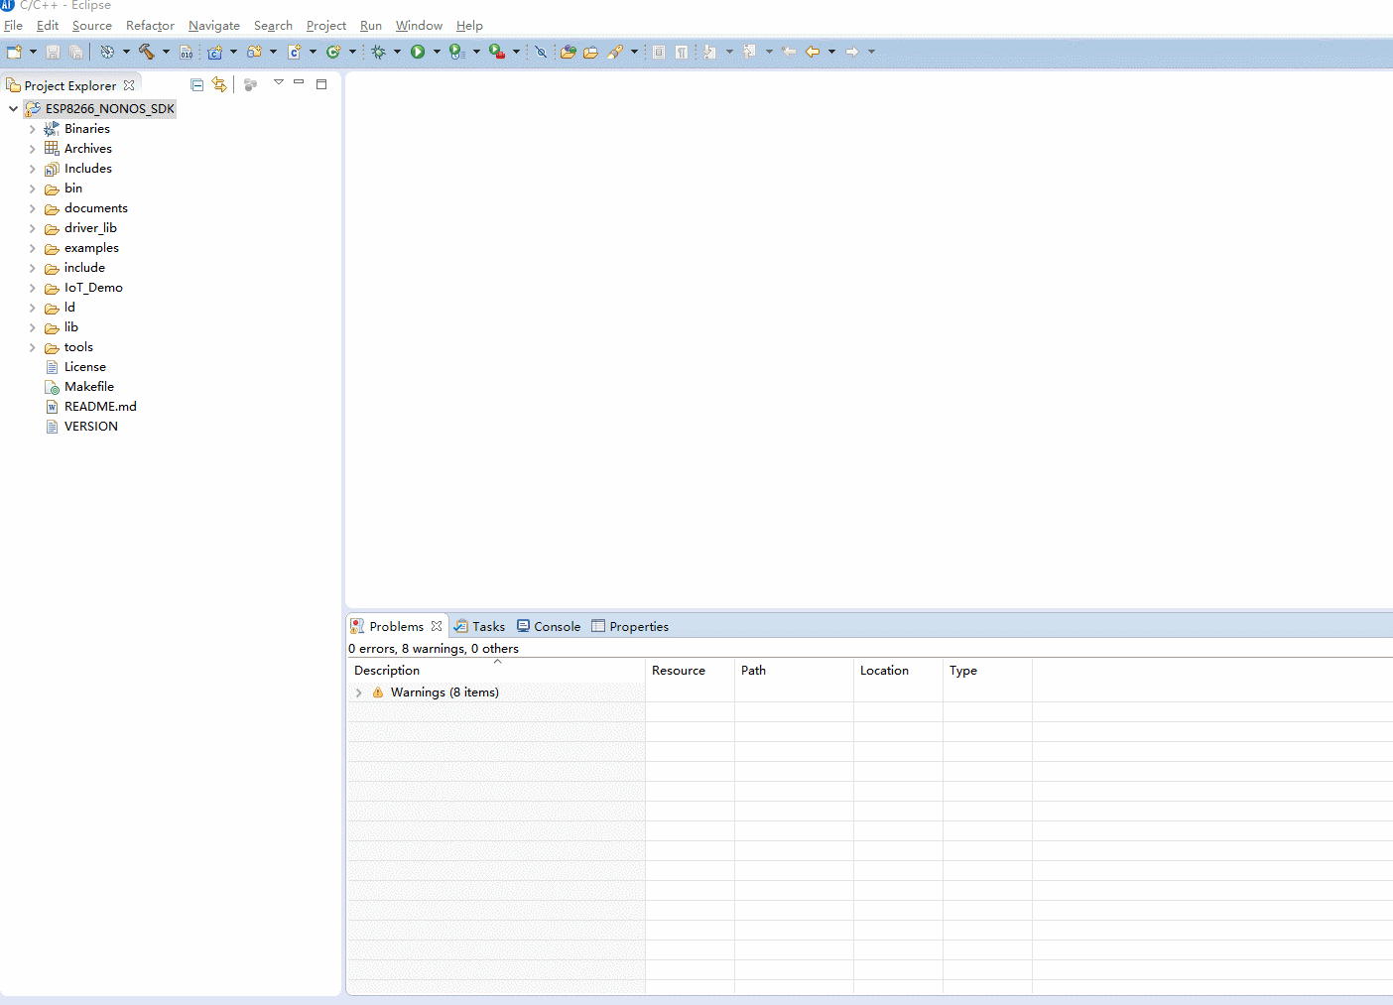Toggle Block Selection Mode icon
This screenshot has width=1393, height=1005.
coord(659,52)
